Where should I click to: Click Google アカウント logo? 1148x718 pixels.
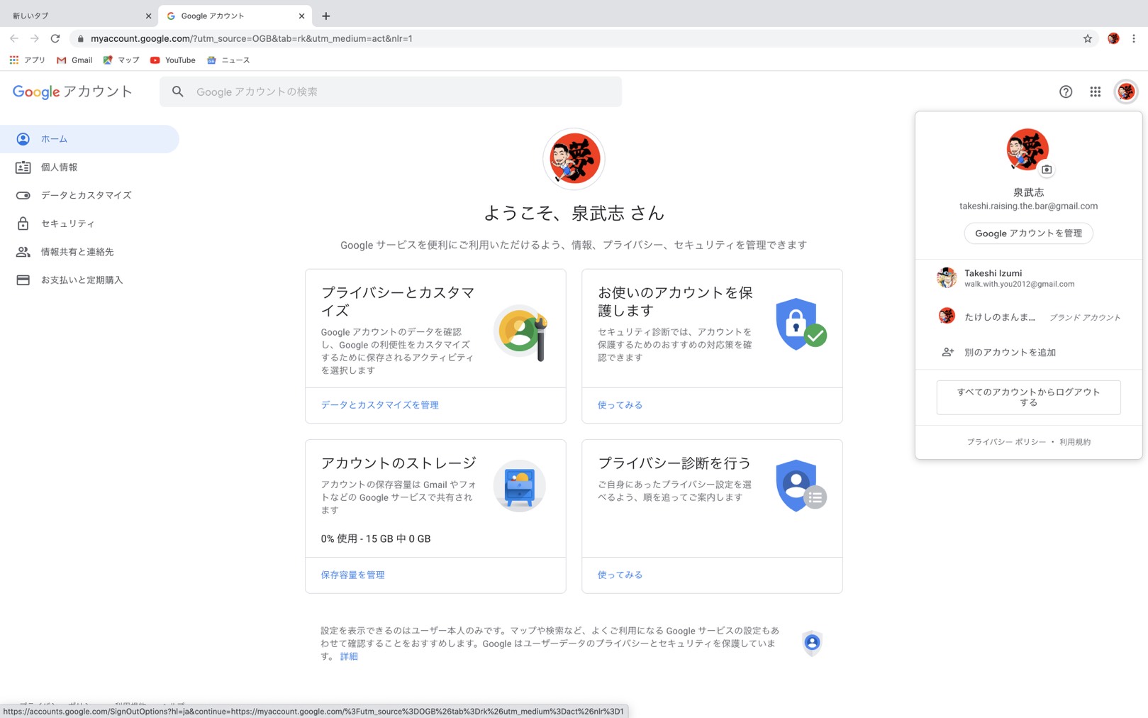(x=72, y=92)
